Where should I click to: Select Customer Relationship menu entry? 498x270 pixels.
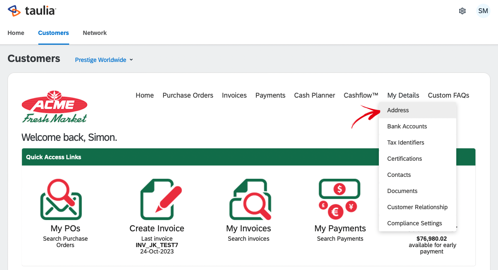(418, 207)
